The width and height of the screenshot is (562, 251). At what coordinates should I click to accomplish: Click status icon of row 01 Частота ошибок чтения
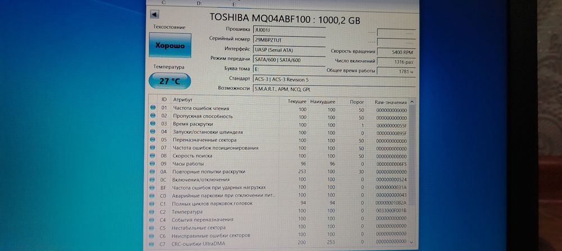pos(153,108)
